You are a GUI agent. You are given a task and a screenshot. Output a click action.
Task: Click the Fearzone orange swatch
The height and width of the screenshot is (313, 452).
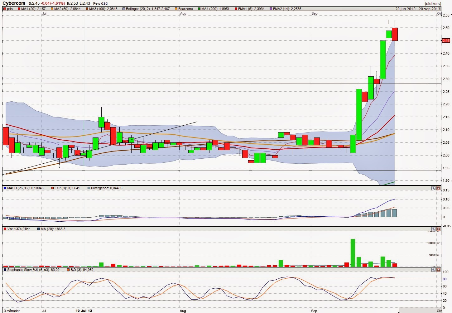(x=176, y=9)
